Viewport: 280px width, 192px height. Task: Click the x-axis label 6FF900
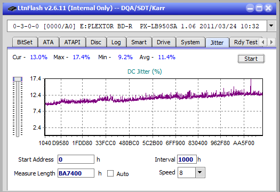(x=175, y=143)
